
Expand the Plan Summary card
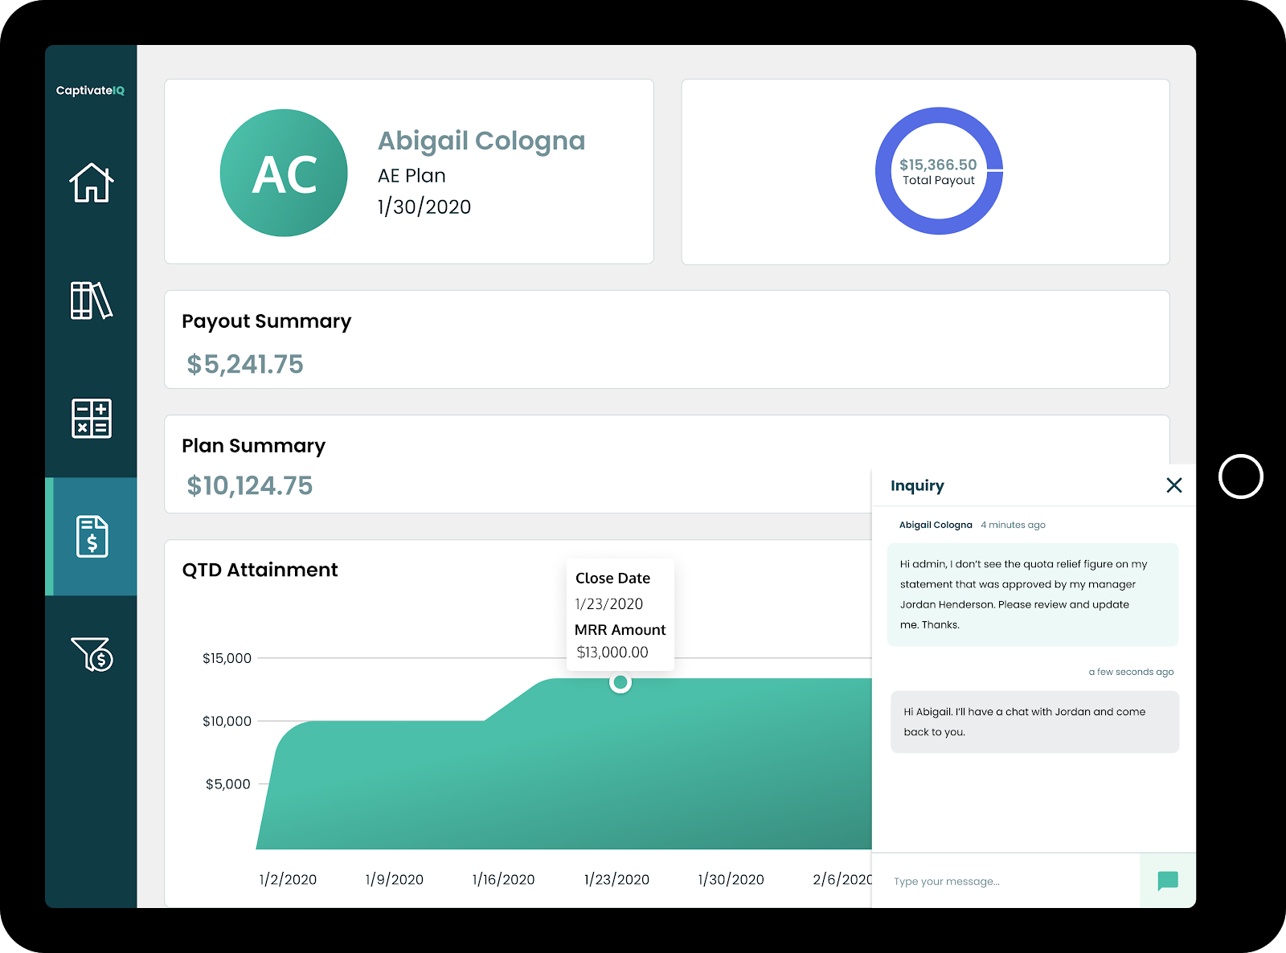514,464
